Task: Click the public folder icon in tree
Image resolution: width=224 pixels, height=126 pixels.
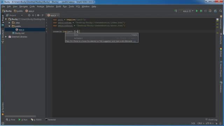Action: [13, 26]
